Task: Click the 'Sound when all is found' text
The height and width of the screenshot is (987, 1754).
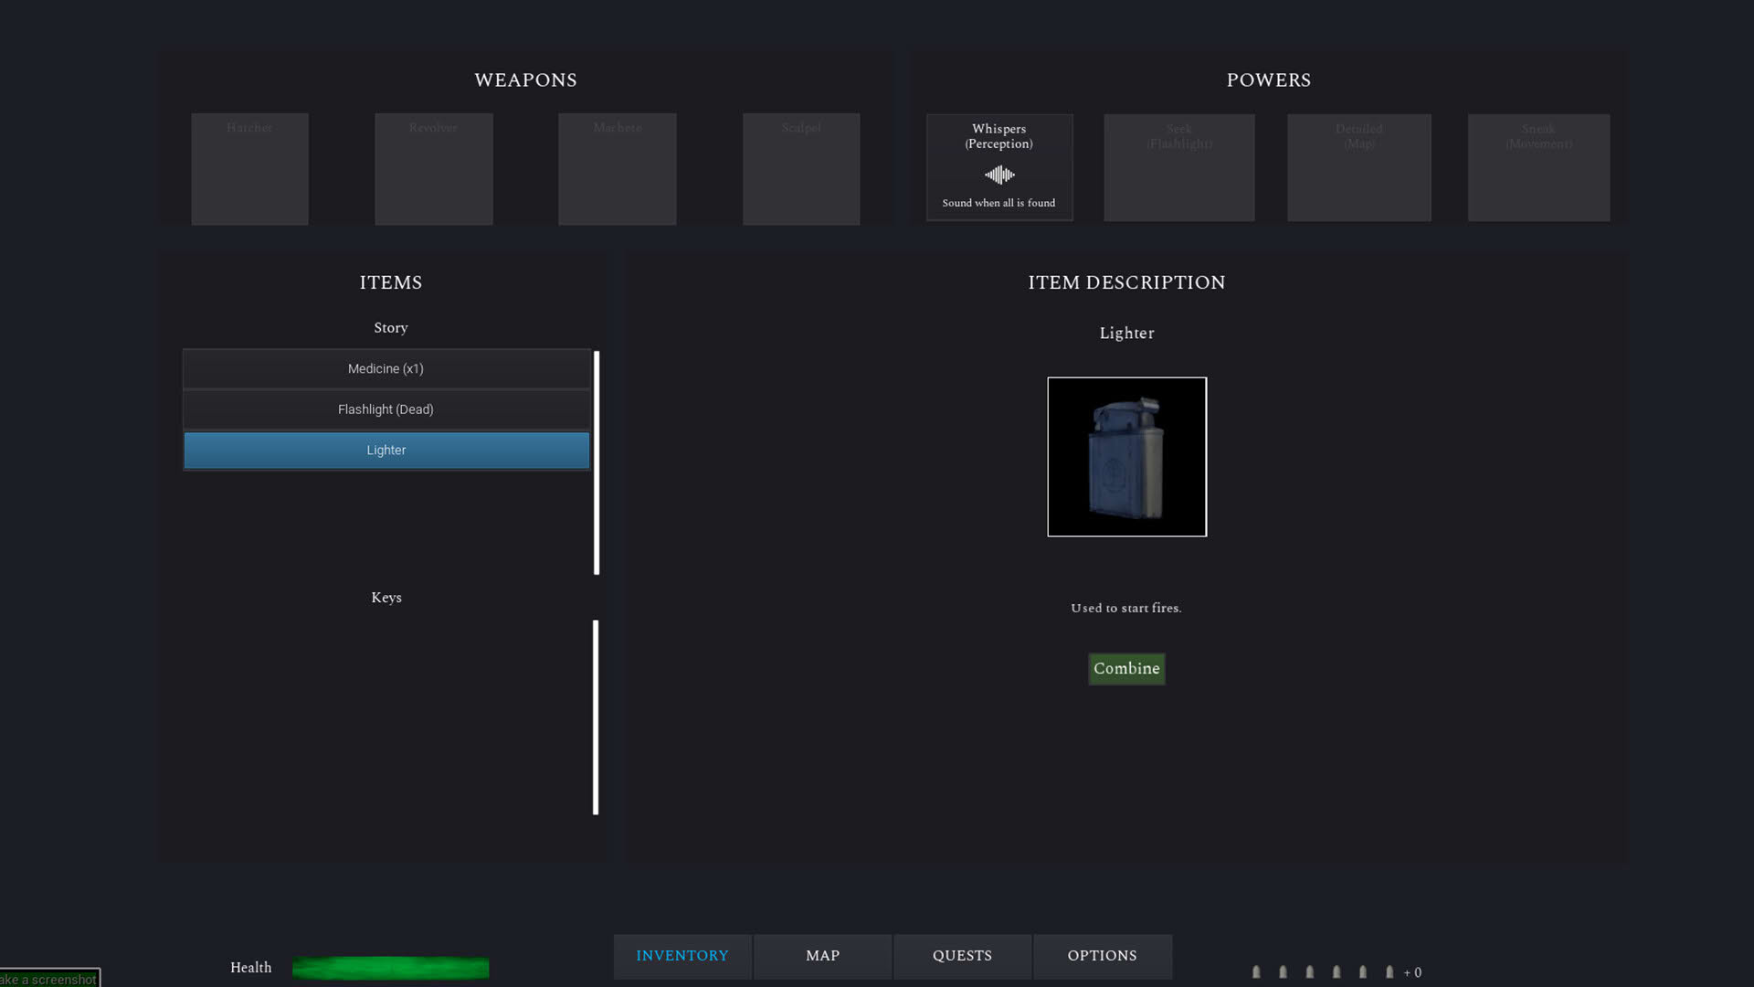Action: pyautogui.click(x=999, y=203)
